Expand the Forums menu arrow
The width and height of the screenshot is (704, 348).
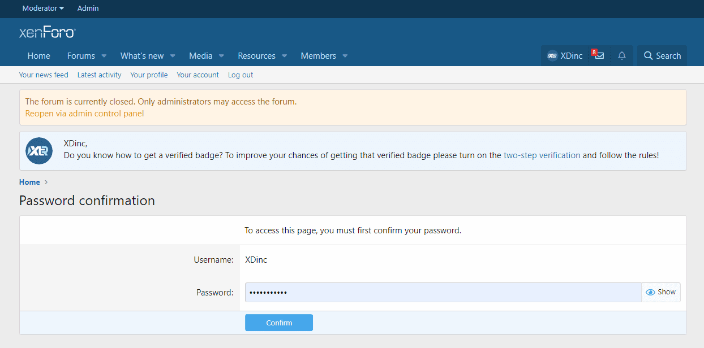104,56
